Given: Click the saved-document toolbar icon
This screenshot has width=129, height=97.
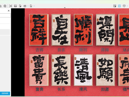Looking at the screenshot, I should point(31,6).
